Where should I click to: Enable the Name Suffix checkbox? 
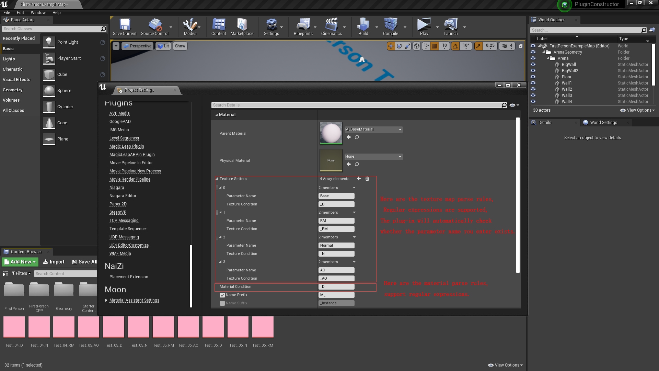[x=222, y=303]
